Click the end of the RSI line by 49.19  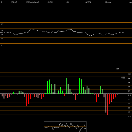pyautogui.click(x=117, y=33)
